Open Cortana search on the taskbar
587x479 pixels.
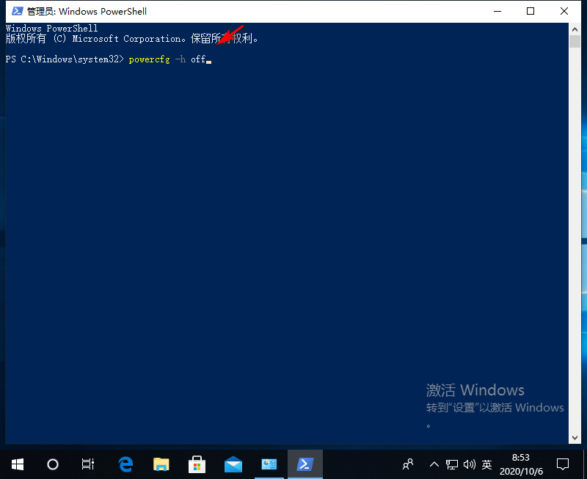[x=52, y=464]
